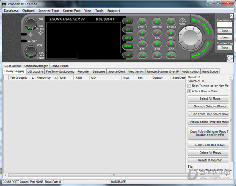Click the horizontal scrollbar thumb

pyautogui.click(x=114, y=175)
